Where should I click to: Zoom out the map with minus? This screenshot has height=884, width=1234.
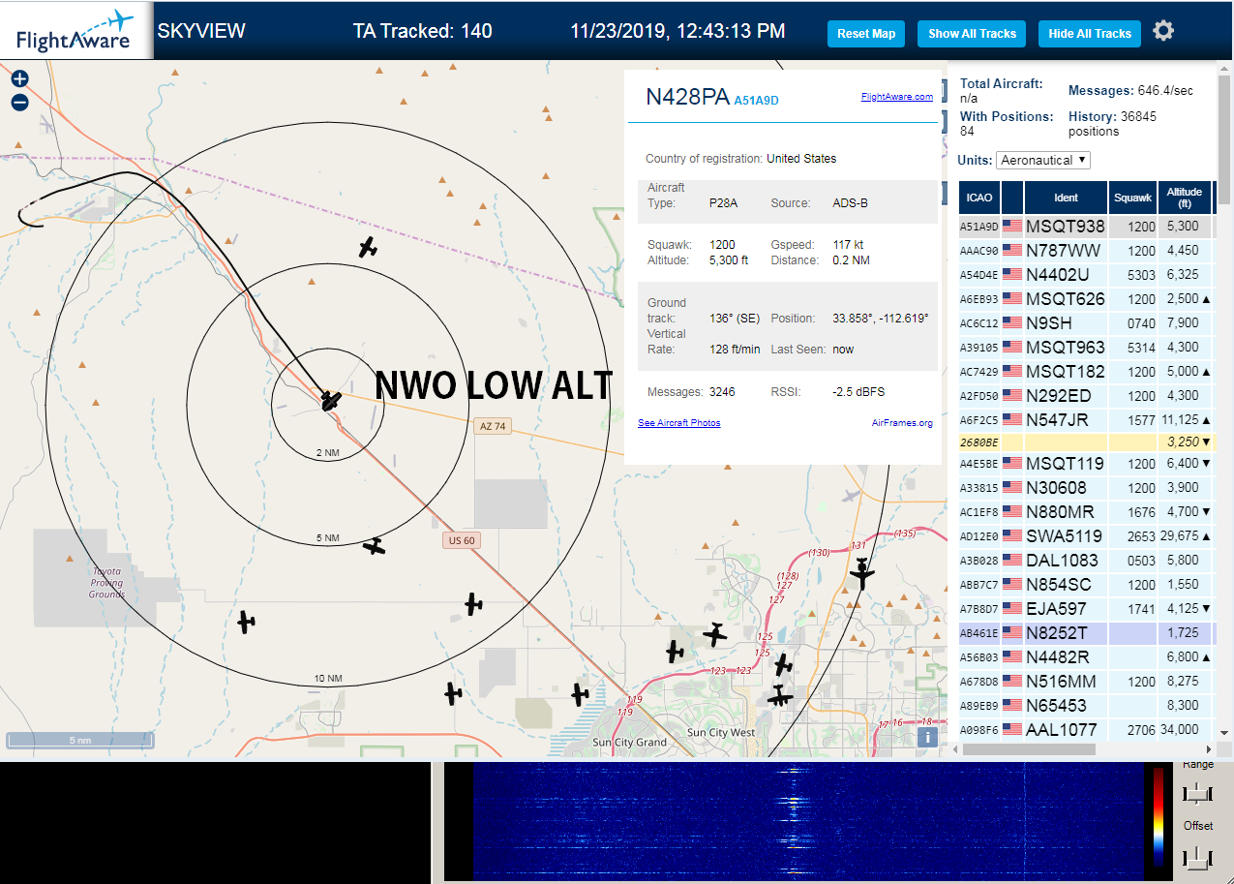point(19,103)
